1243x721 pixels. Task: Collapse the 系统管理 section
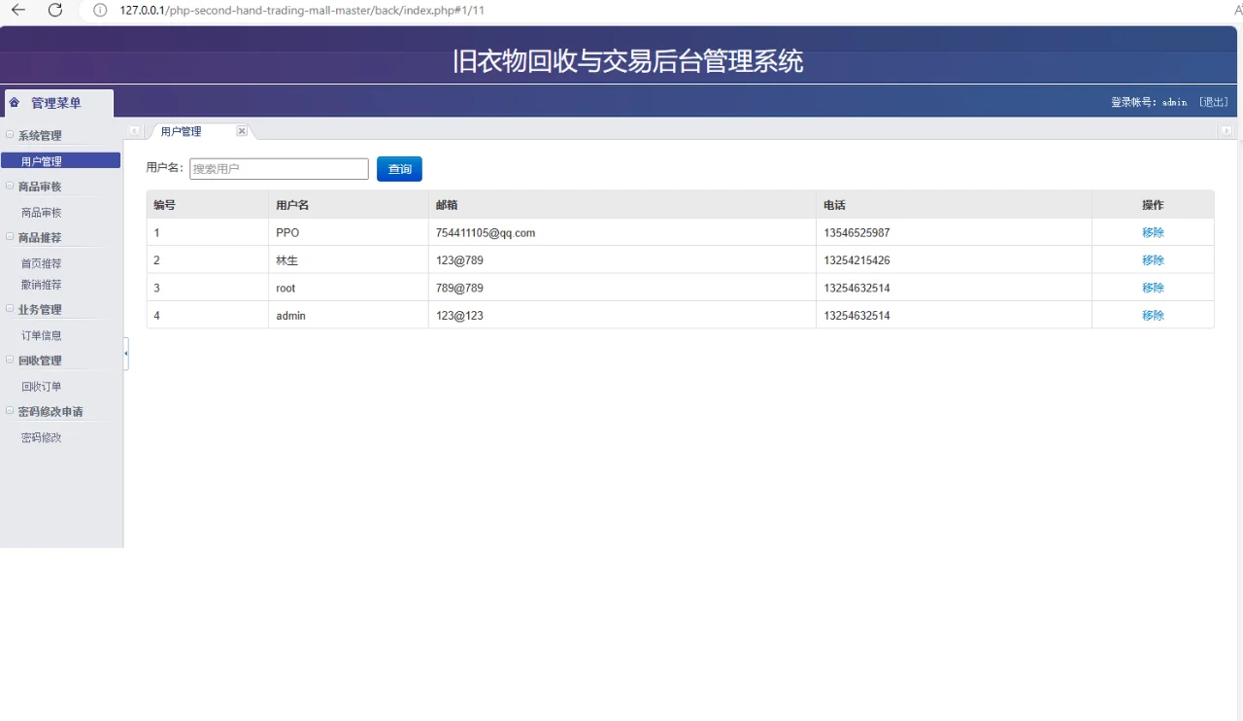point(10,134)
